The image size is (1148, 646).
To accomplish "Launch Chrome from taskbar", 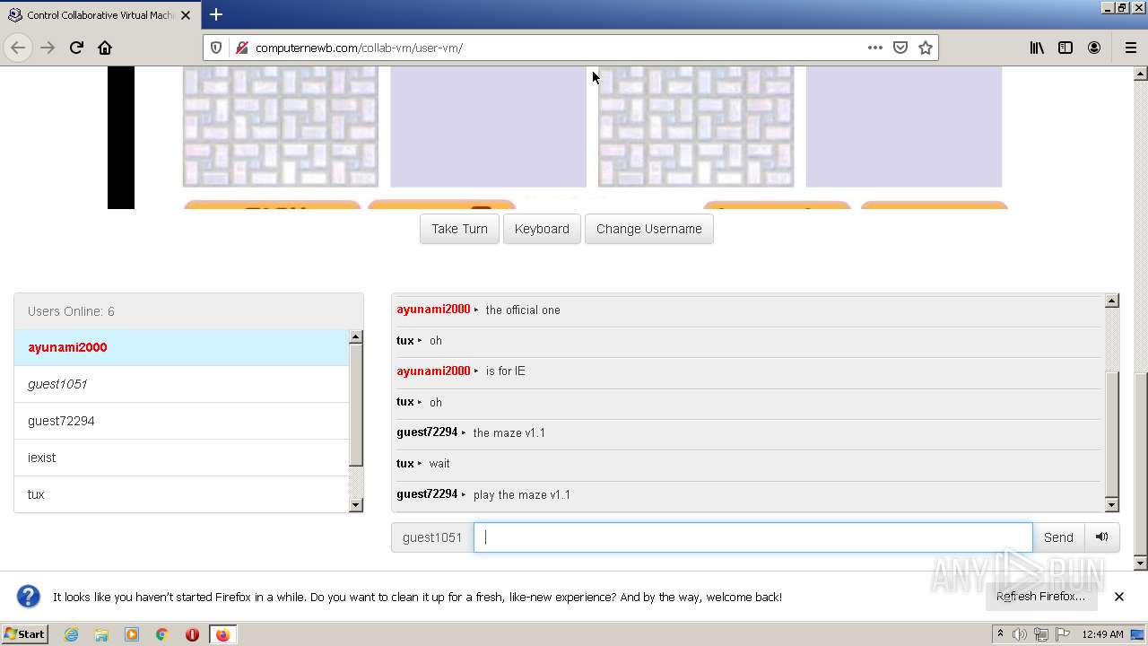I will tap(162, 634).
